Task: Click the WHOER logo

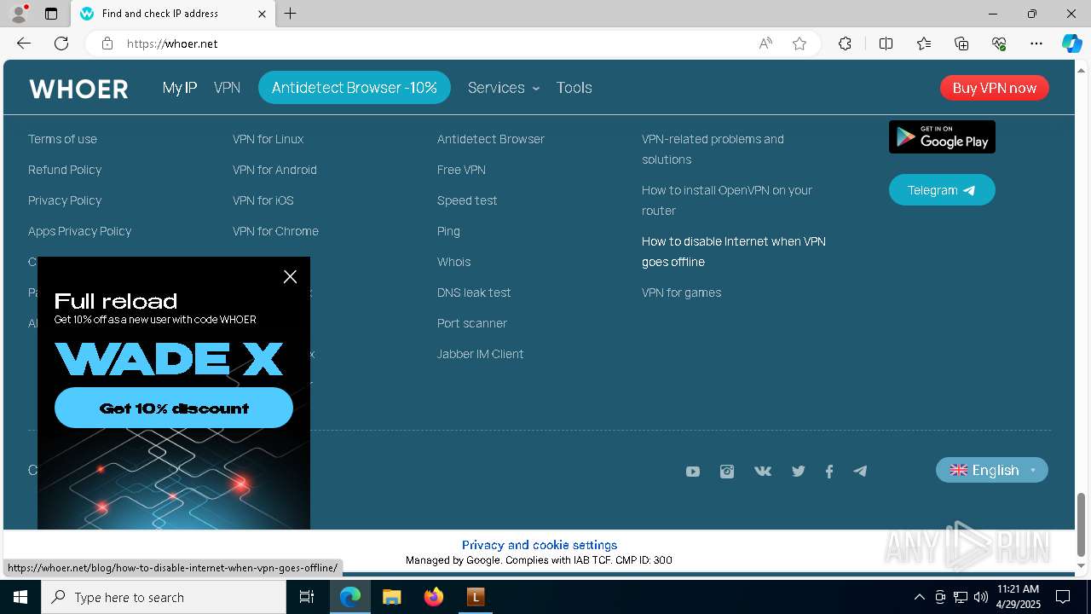Action: [78, 89]
